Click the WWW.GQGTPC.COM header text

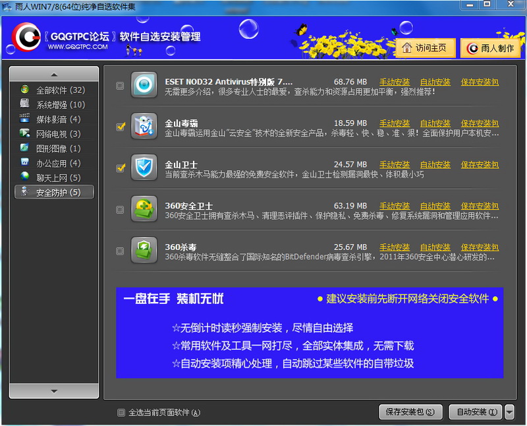point(78,47)
